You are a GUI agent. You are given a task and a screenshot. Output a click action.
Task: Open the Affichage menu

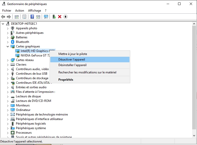(35, 11)
